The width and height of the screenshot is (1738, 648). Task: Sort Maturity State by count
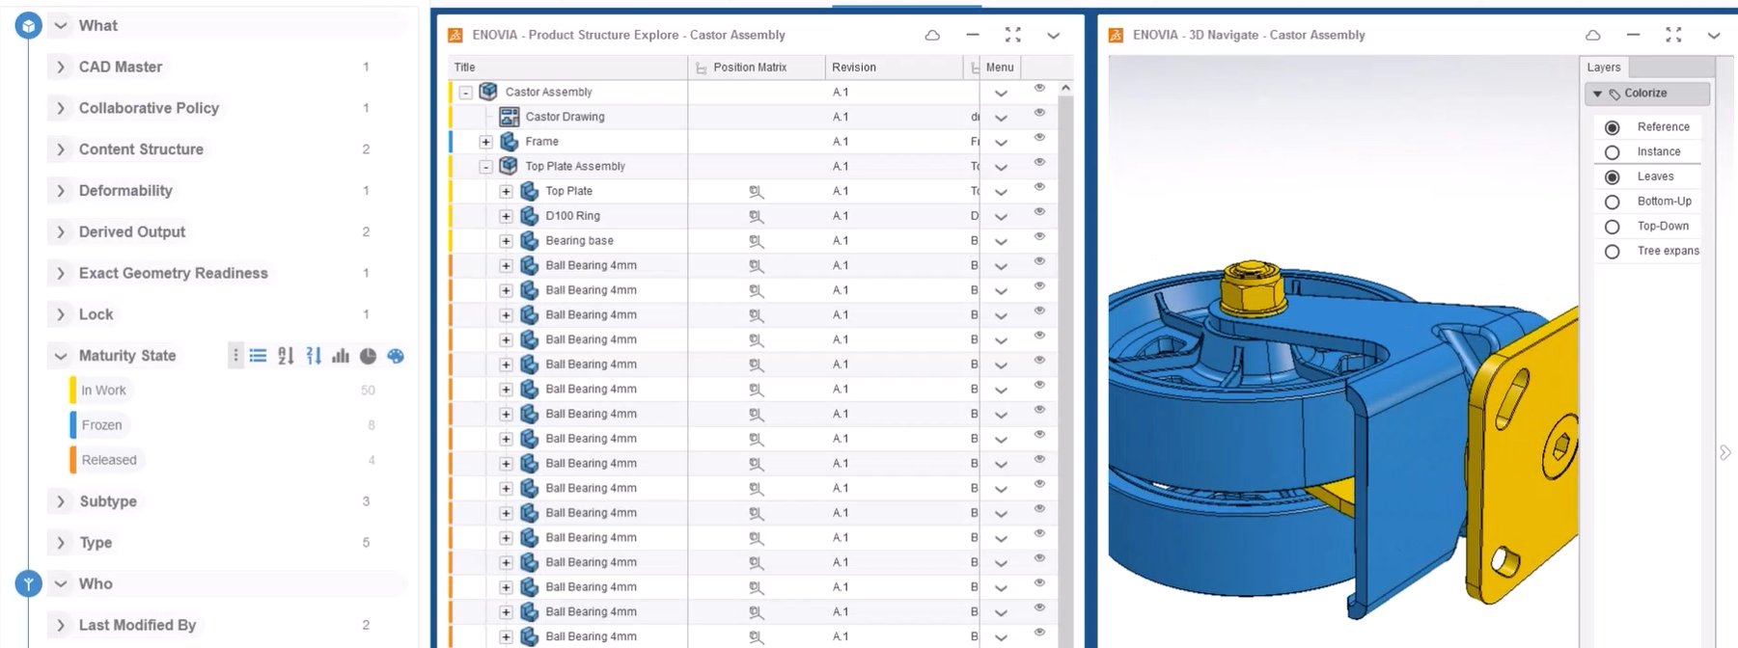click(x=313, y=356)
